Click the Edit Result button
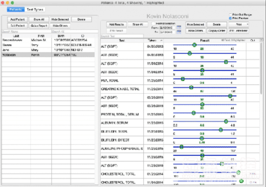 [x=116, y=31]
